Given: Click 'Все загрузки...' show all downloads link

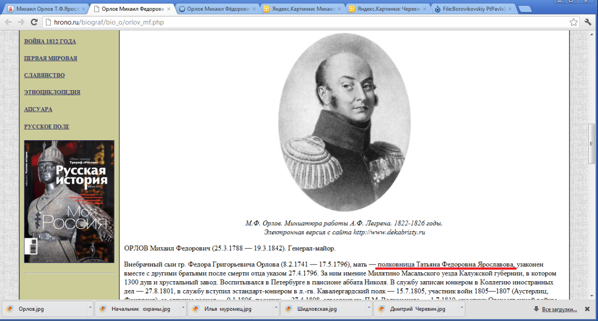Looking at the screenshot, I should point(559,309).
